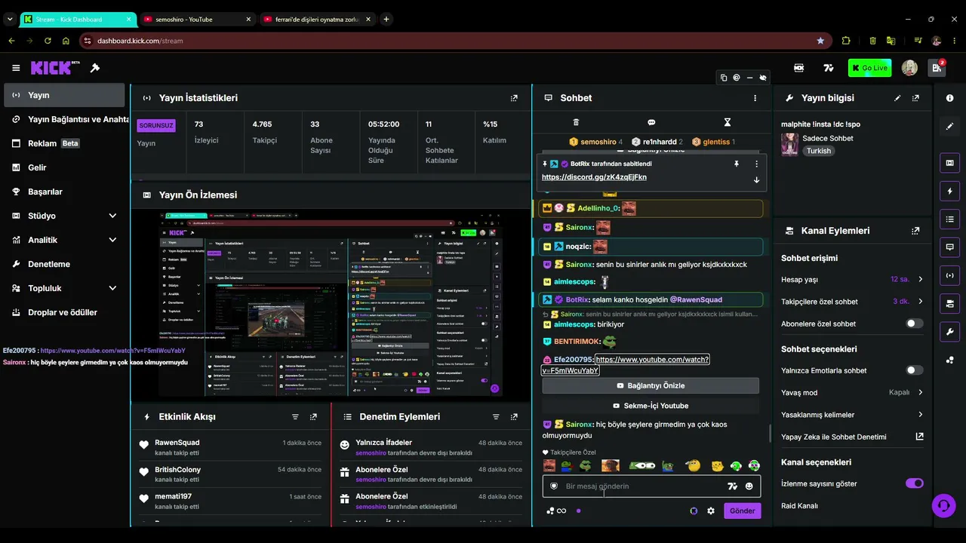Click the hide eye-slash icon above chat
966x543 pixels.
(x=763, y=78)
